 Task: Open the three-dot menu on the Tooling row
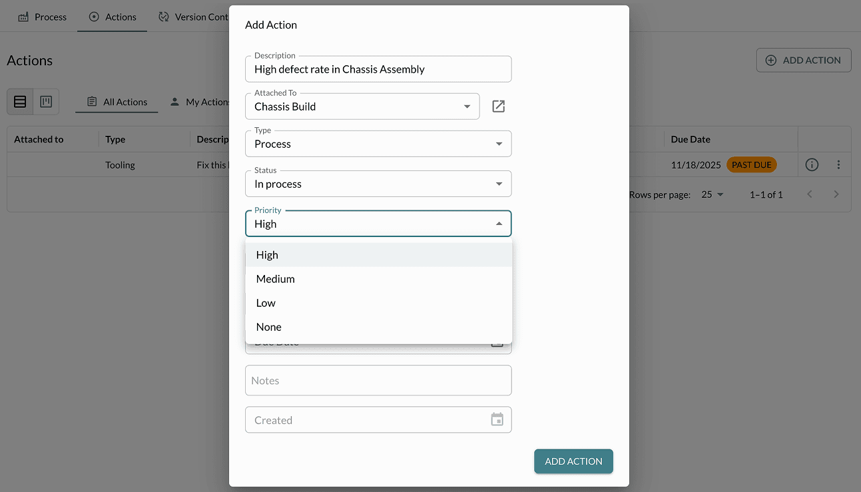coord(838,164)
